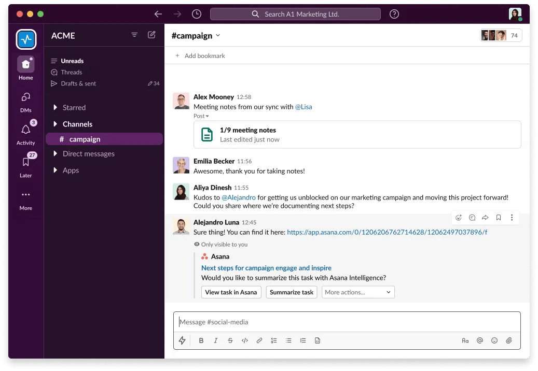Click the Bold formatting icon
Image resolution: width=538 pixels, height=371 pixels.
click(201, 340)
